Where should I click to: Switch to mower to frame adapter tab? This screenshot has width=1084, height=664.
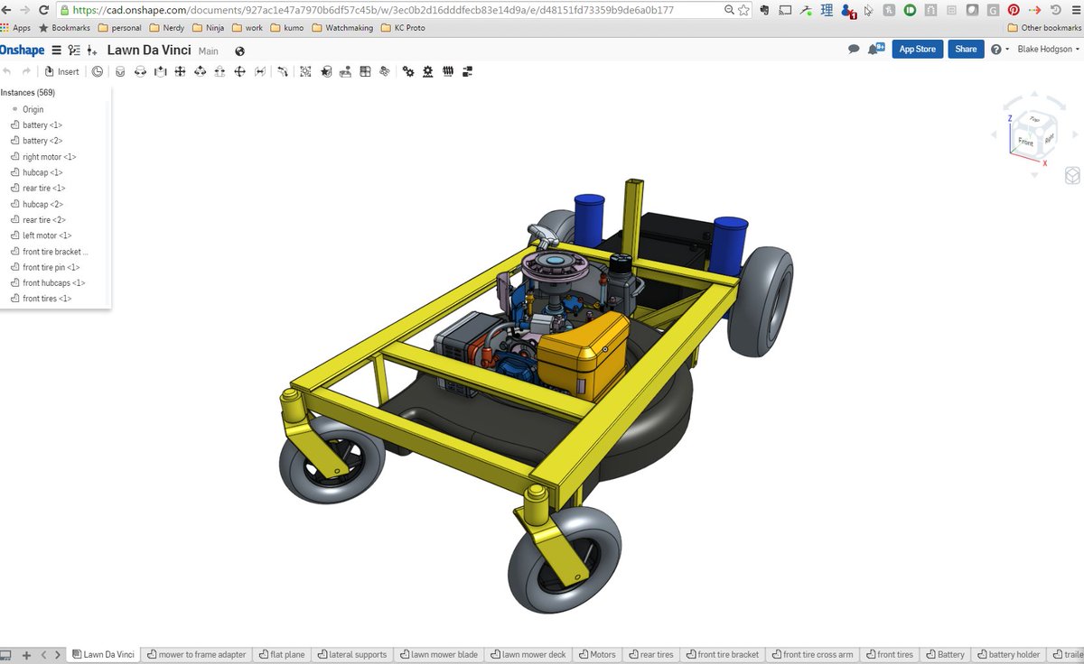click(x=196, y=655)
